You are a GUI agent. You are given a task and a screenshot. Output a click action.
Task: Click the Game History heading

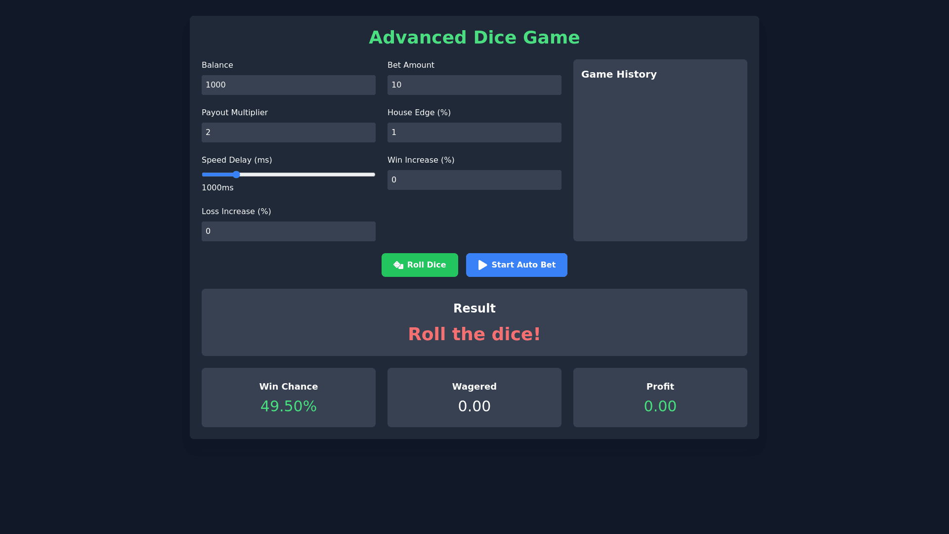[x=619, y=74]
